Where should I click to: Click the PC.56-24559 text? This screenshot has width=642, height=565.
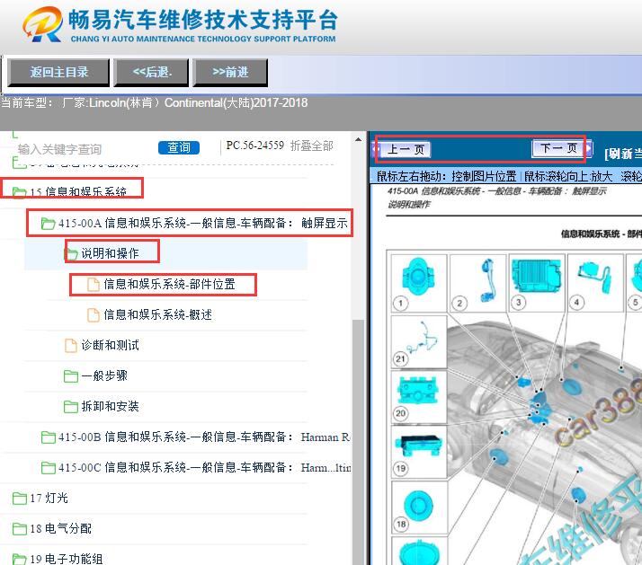click(x=255, y=146)
